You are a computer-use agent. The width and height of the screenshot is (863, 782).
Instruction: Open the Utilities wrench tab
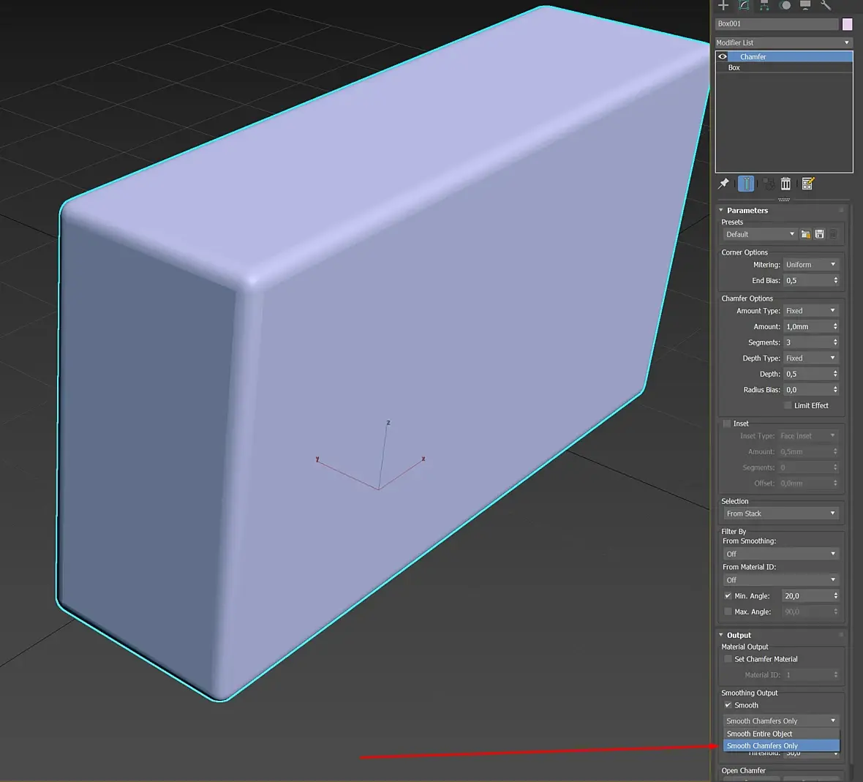pos(826,5)
